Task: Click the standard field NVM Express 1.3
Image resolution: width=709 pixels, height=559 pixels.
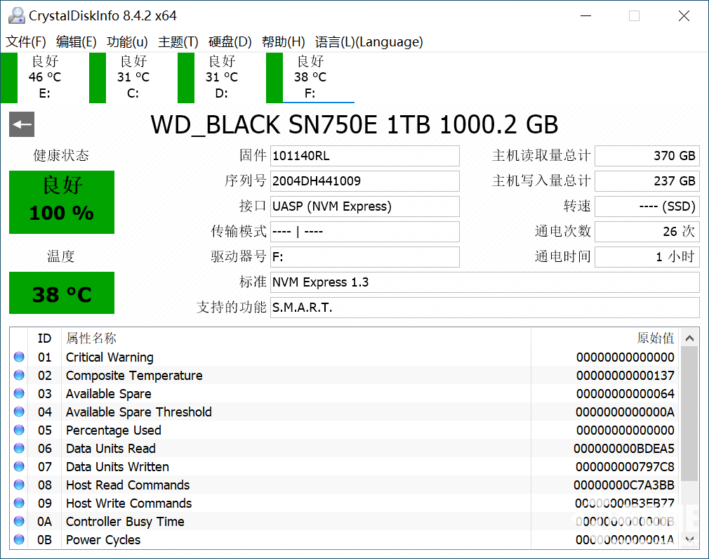Action: click(485, 283)
